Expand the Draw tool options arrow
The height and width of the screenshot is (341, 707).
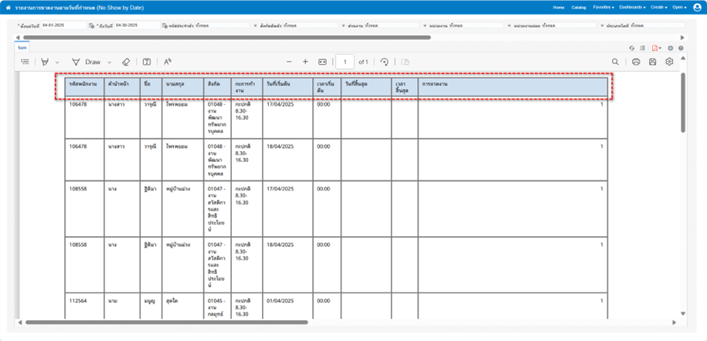(110, 62)
